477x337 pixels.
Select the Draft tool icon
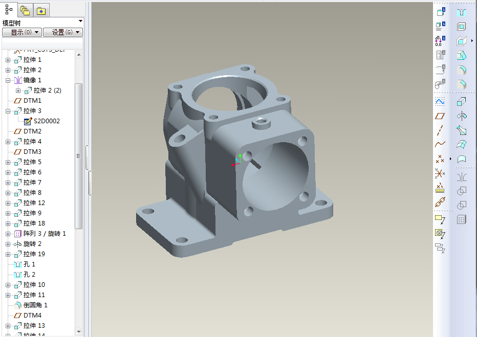pos(462,55)
